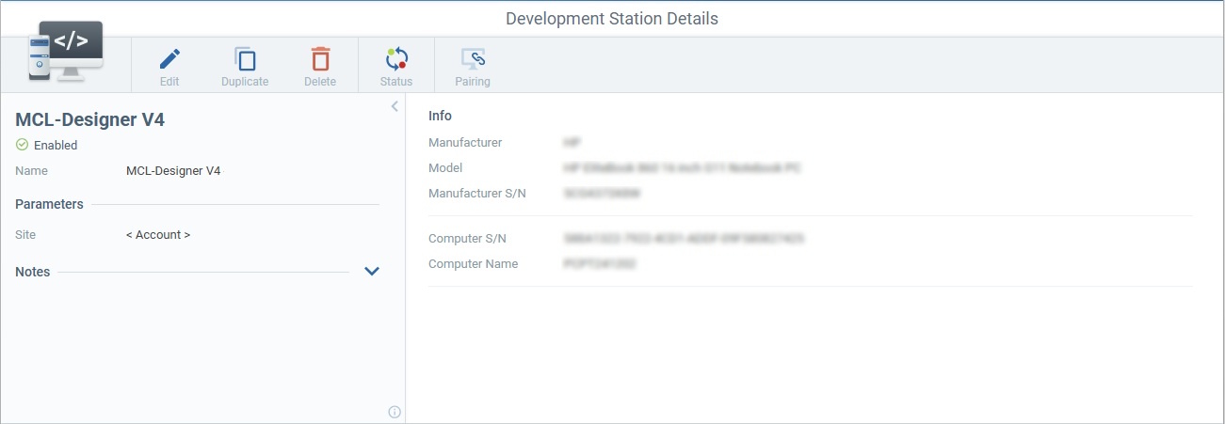Expand the Notes section chevron
1225x424 pixels.
click(x=372, y=272)
